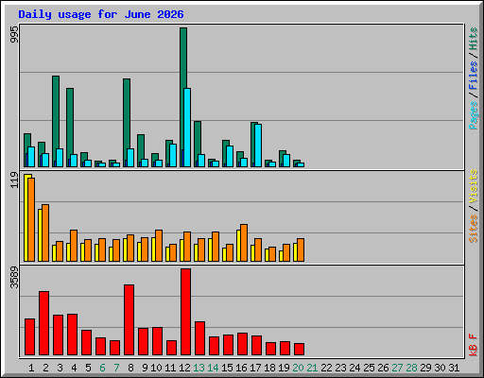Click the red KB bar for day 2

pos(43,323)
